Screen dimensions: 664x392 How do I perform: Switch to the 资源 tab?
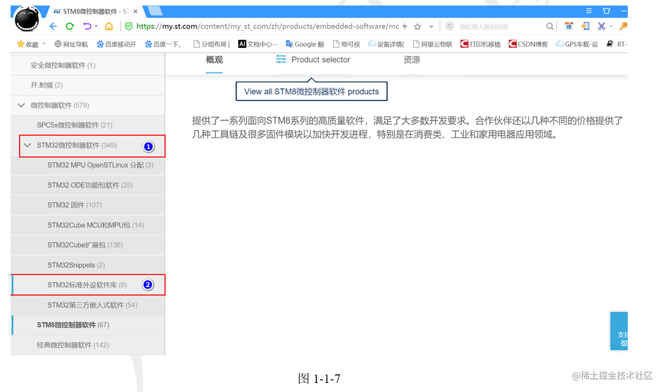[x=411, y=60]
